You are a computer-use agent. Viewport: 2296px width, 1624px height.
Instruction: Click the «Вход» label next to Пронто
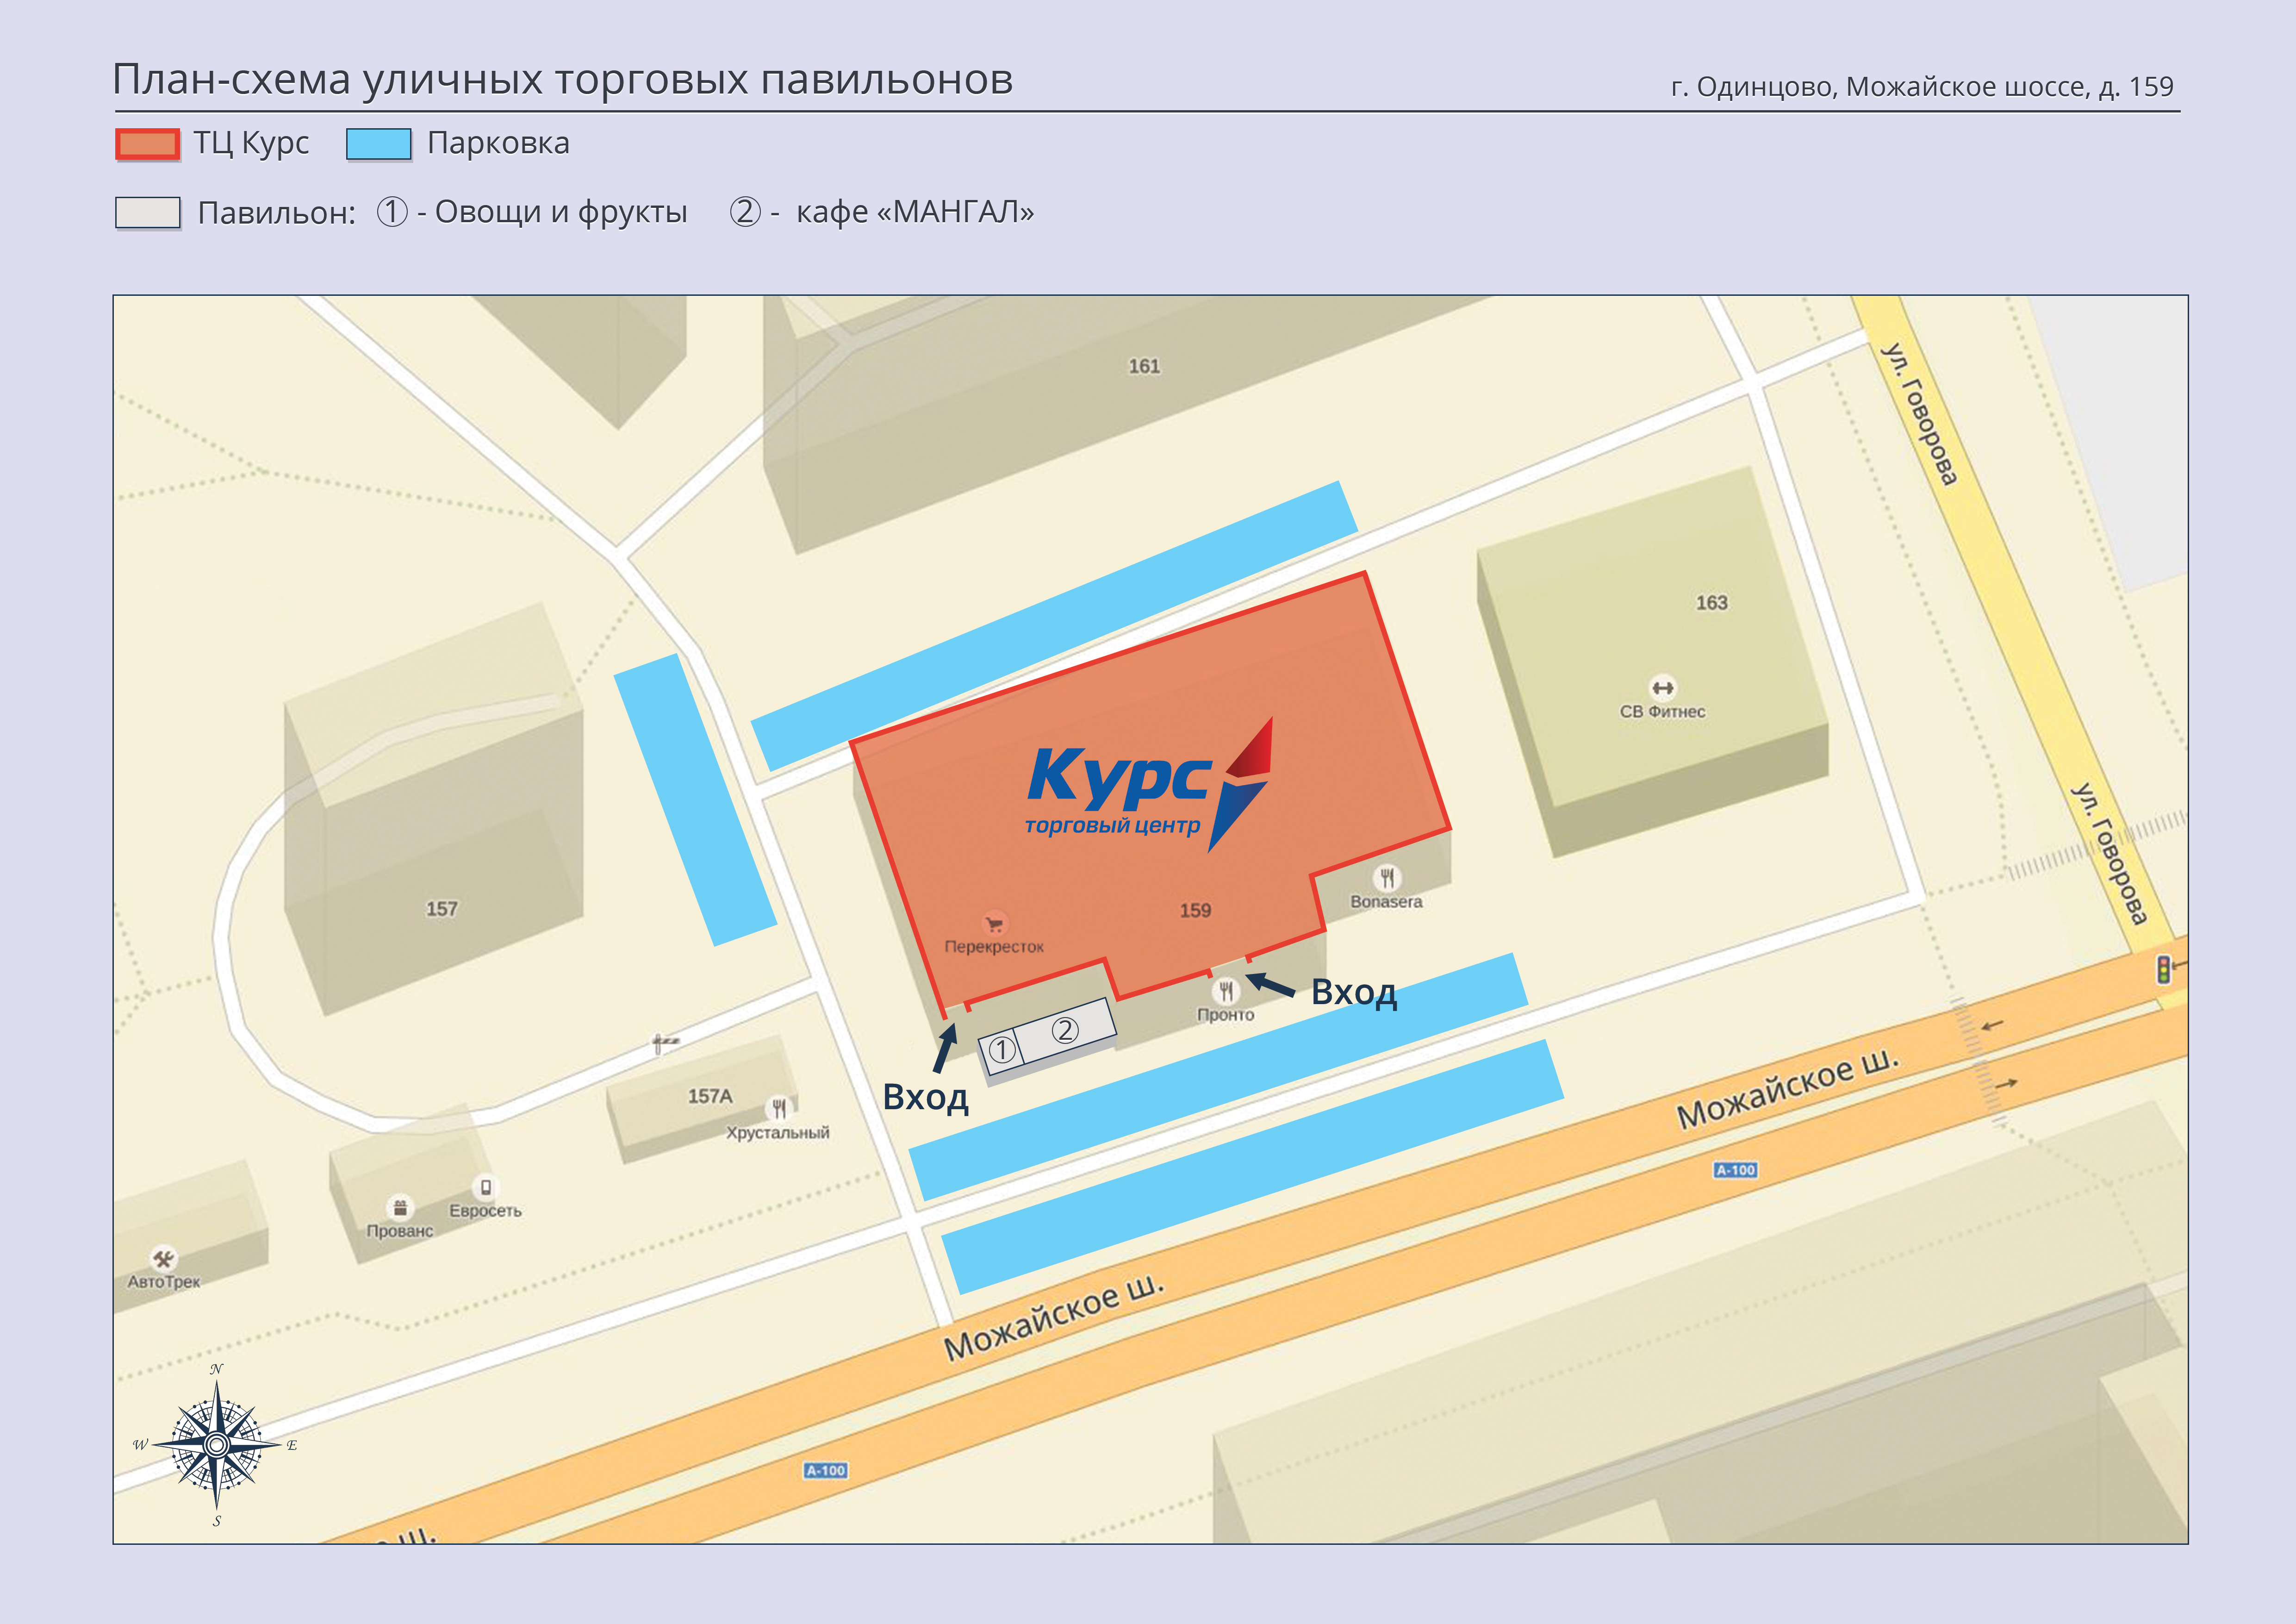pyautogui.click(x=1354, y=992)
